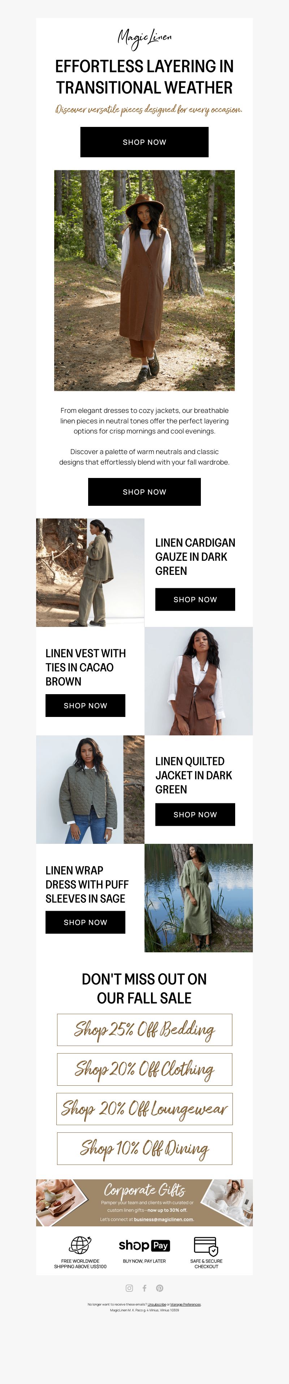Viewport: 289px width, 1384px height.
Task: Click Shop Now below the fall wardrobe paragraph
Action: pyautogui.click(x=144, y=492)
